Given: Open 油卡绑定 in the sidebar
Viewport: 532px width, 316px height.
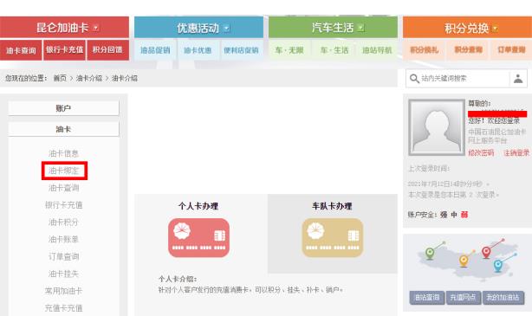Looking at the screenshot, I should point(64,171).
